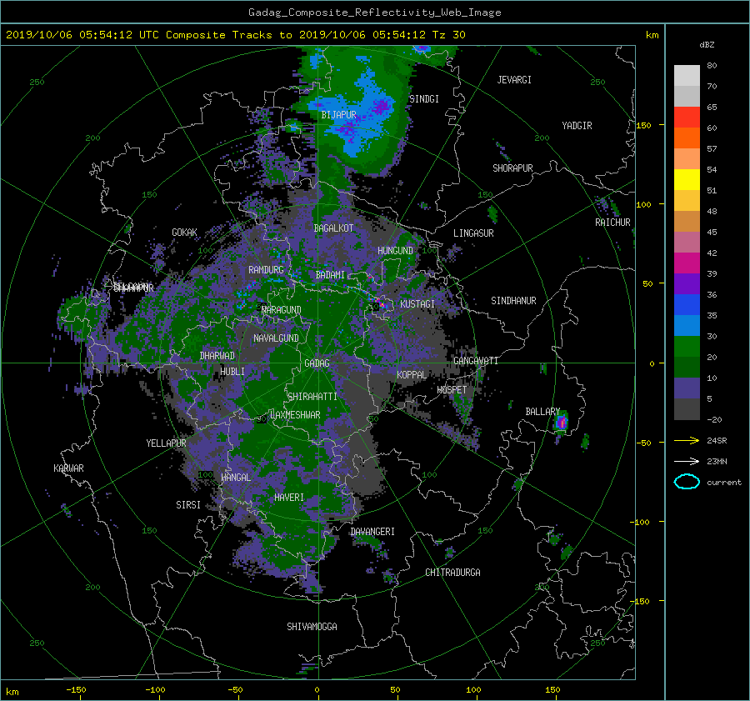Viewport: 750px width, 701px height.
Task: Click the LAXMESHWAR city label
Action: [x=295, y=415]
